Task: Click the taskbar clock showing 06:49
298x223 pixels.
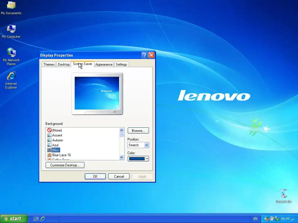Action: click(x=288, y=219)
